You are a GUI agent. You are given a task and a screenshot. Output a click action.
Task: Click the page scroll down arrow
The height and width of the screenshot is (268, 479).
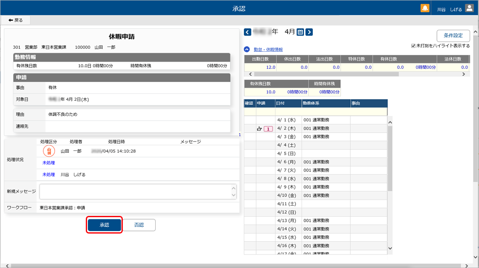tap(476, 257)
